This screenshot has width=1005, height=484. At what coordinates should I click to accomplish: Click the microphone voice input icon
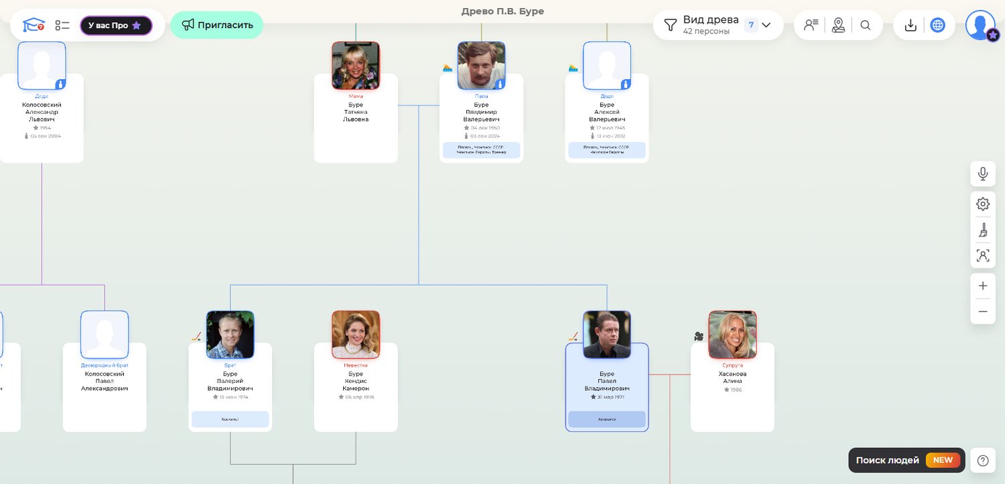point(983,174)
